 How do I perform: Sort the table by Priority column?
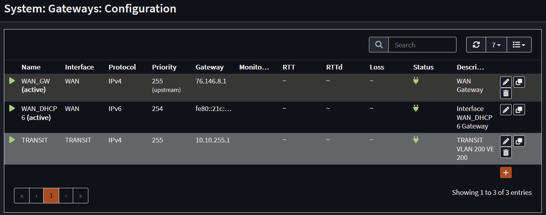164,67
